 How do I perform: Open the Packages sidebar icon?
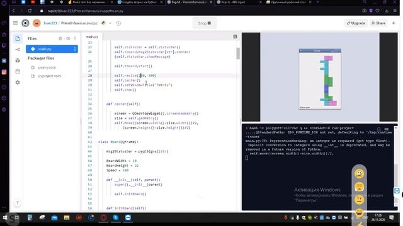(18, 60)
